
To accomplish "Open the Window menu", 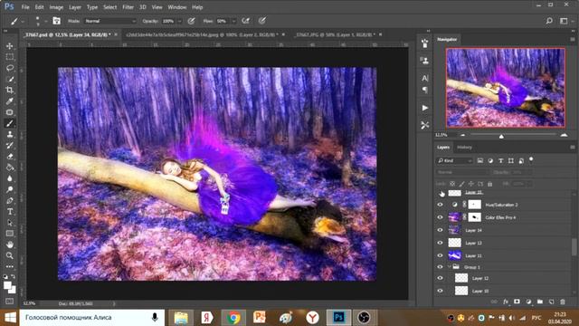I will tap(177, 7).
